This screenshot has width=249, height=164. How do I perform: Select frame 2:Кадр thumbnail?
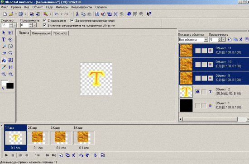click(x=38, y=138)
